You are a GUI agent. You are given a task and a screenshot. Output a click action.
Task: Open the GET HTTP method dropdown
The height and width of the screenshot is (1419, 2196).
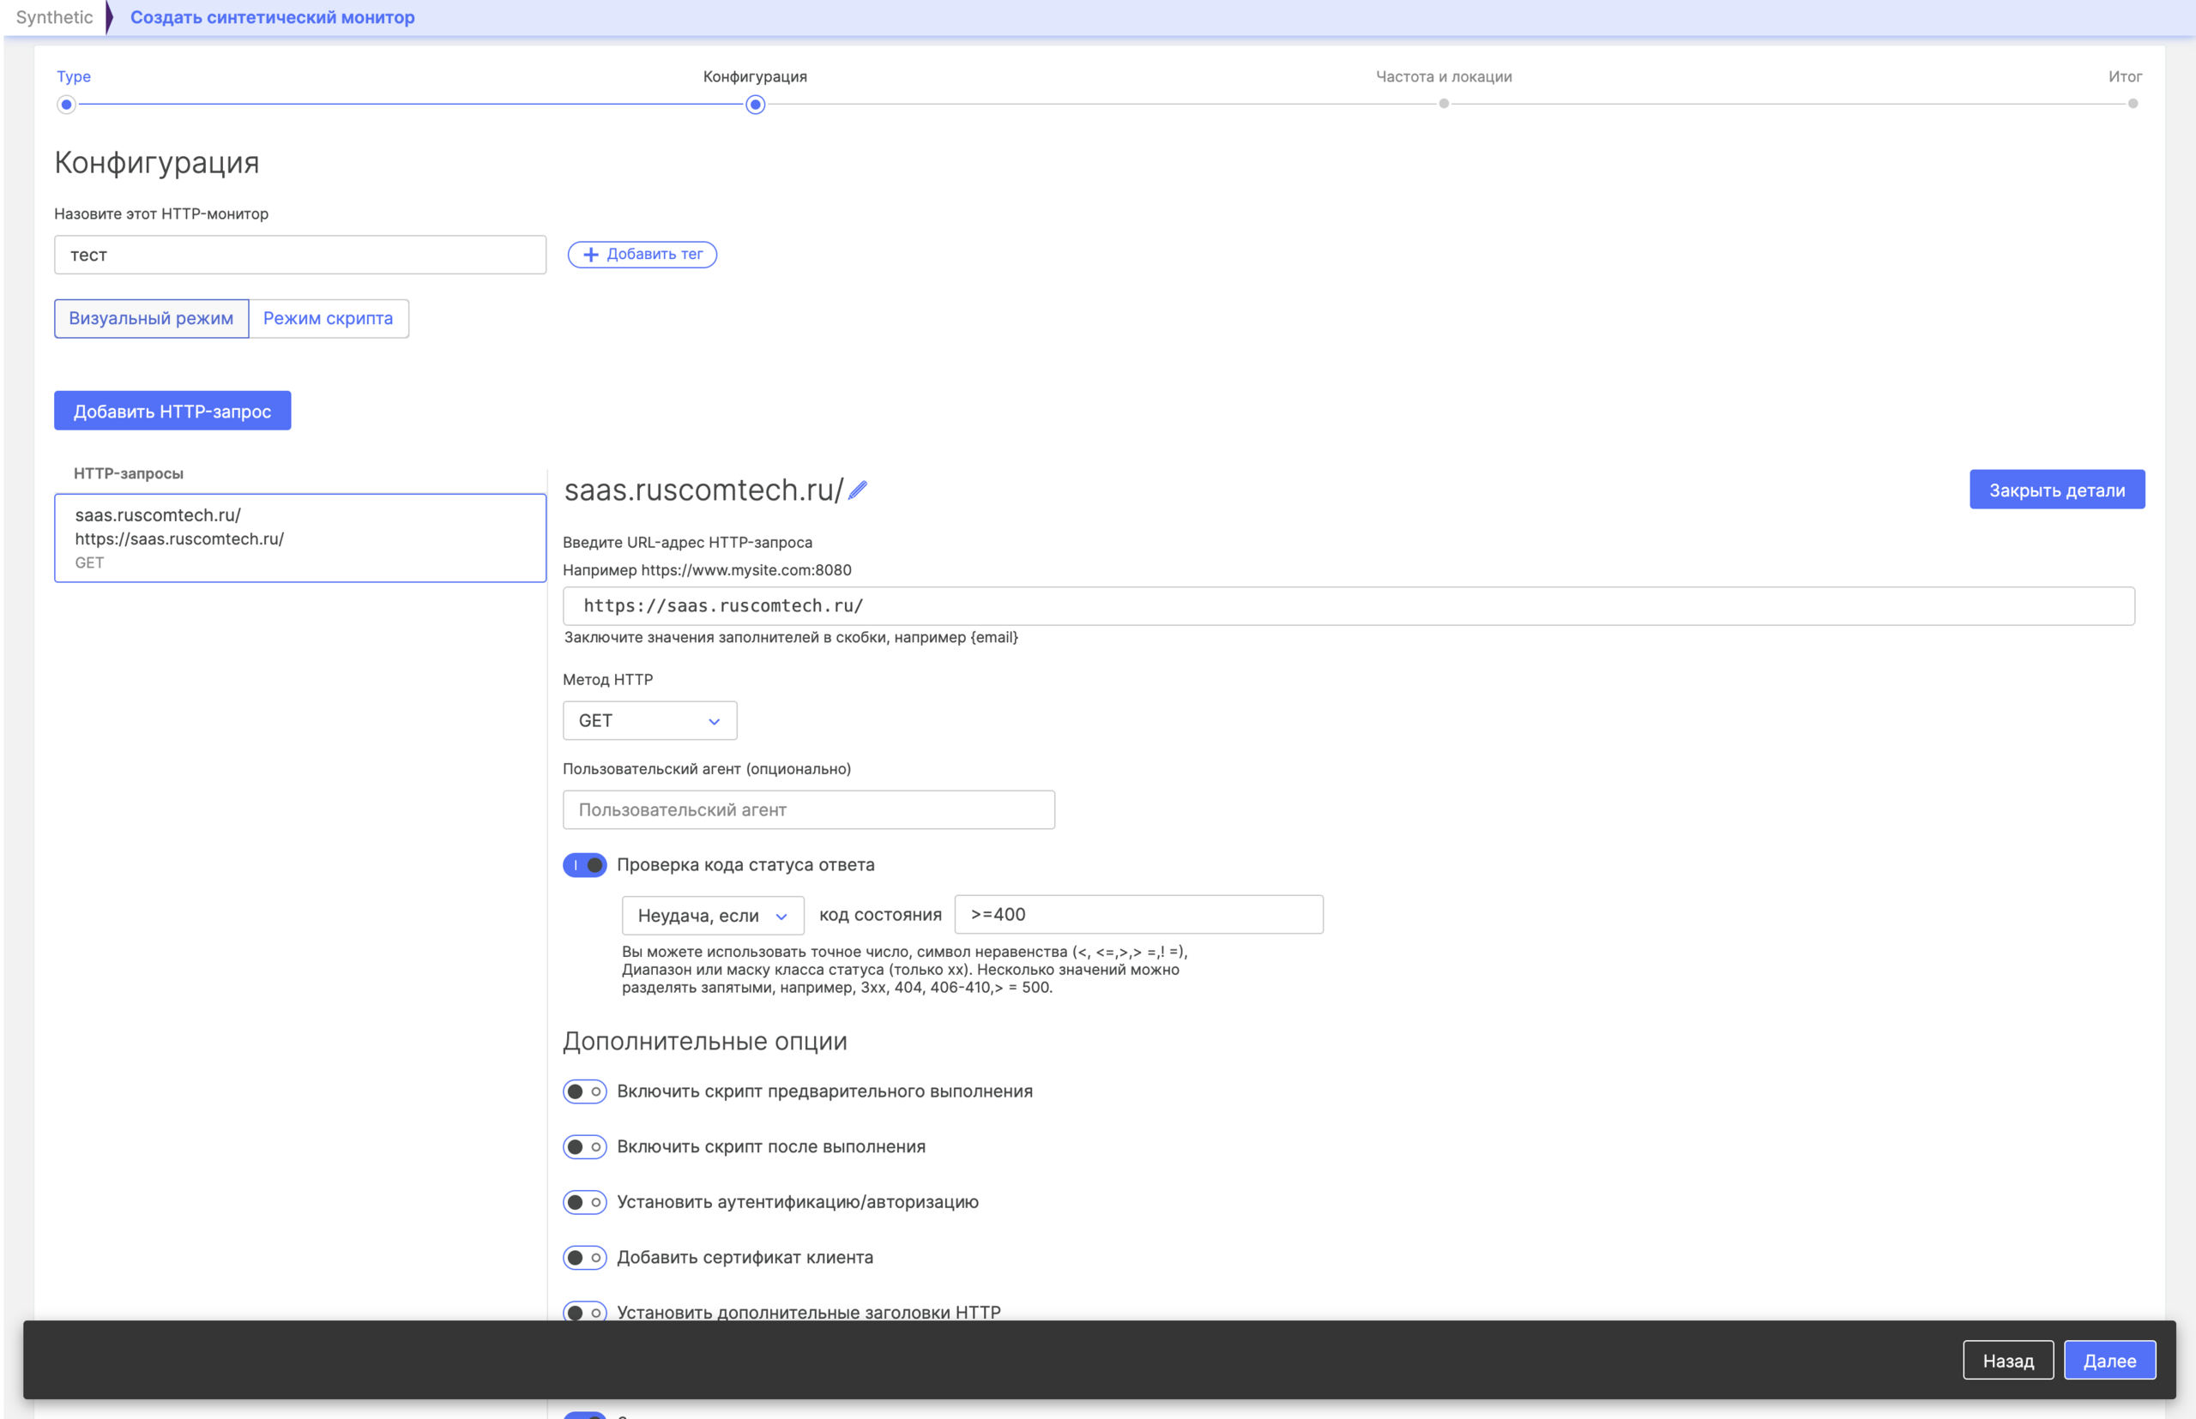click(x=649, y=720)
